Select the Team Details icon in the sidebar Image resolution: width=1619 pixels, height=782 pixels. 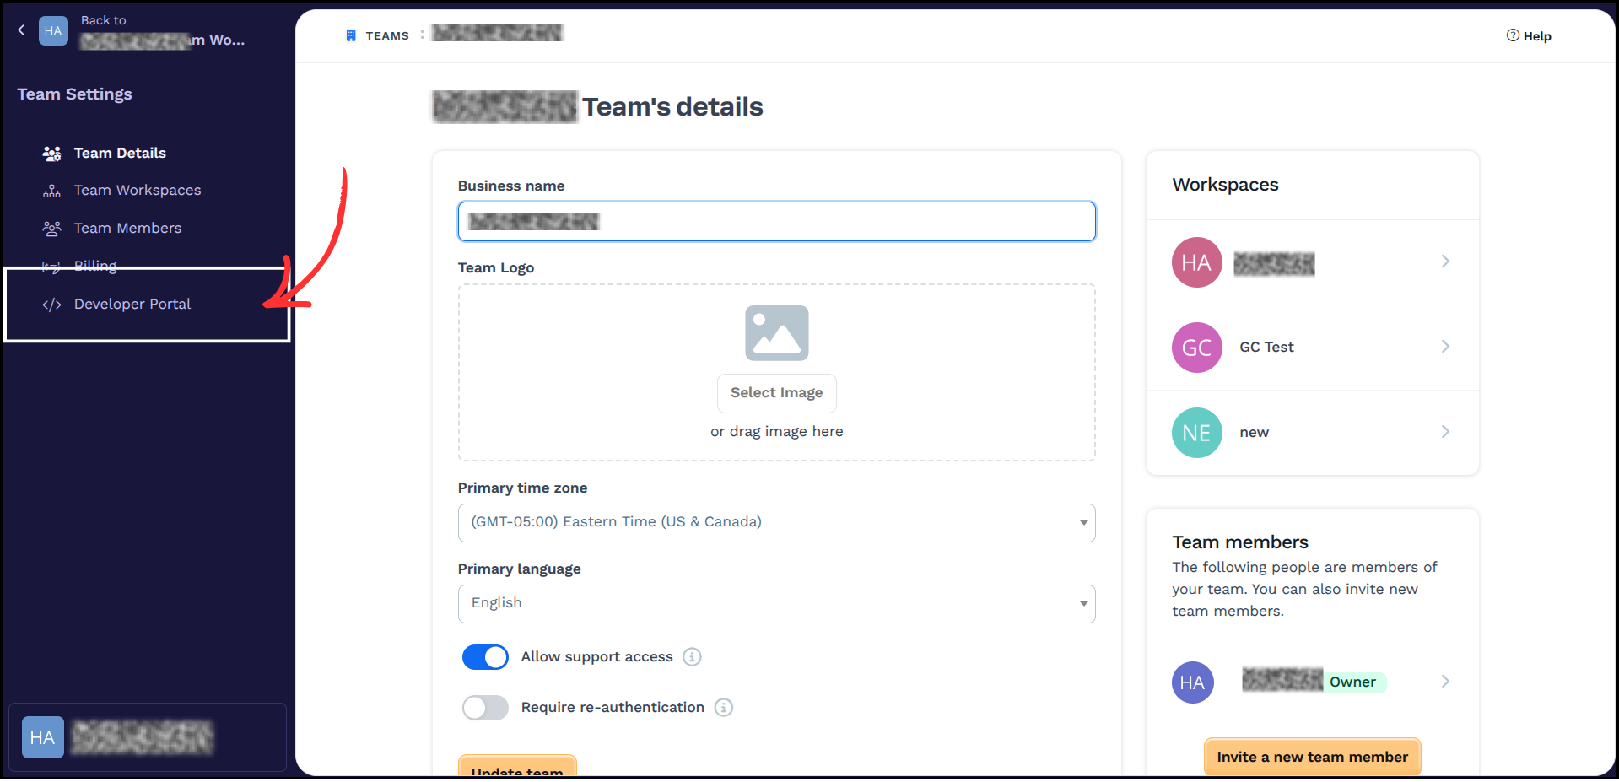(x=51, y=153)
